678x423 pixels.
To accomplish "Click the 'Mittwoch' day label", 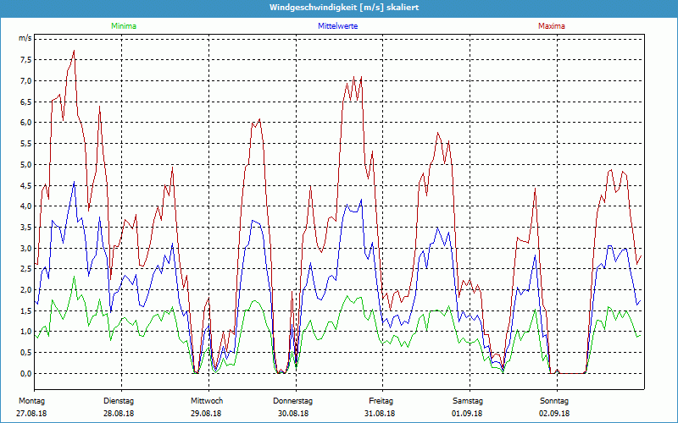I will 207,401.
